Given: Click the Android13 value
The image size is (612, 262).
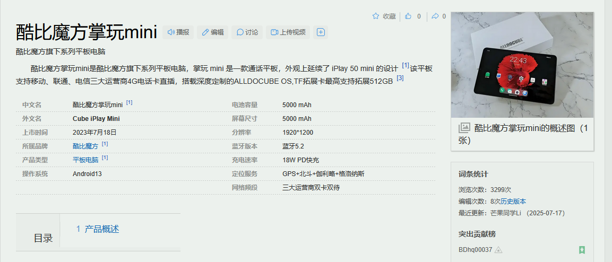Looking at the screenshot, I should tap(87, 174).
